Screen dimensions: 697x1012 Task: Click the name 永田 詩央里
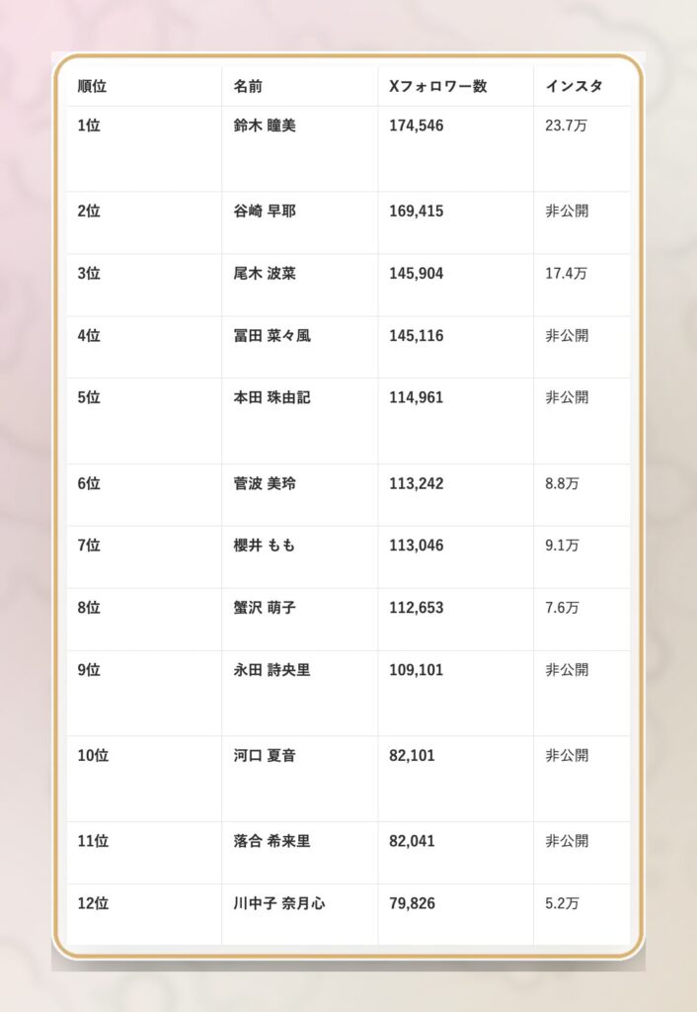[271, 670]
